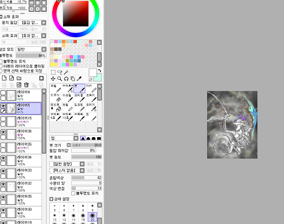Screen dimensions: 284x224
Task: Open the 소재 효과 effect dropdown
Action: (x=32, y=36)
